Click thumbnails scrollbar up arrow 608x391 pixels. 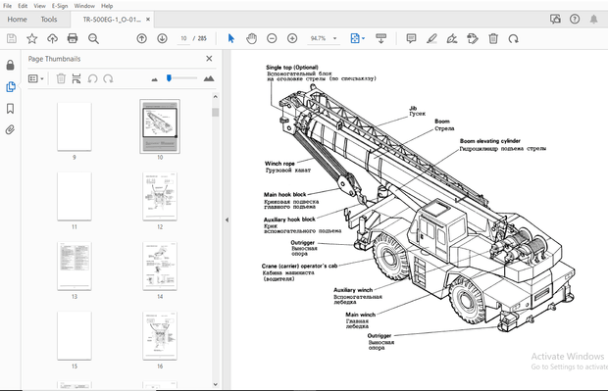coord(216,96)
